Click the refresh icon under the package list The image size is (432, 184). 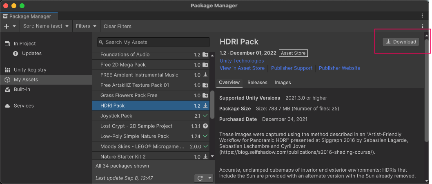[200, 178]
